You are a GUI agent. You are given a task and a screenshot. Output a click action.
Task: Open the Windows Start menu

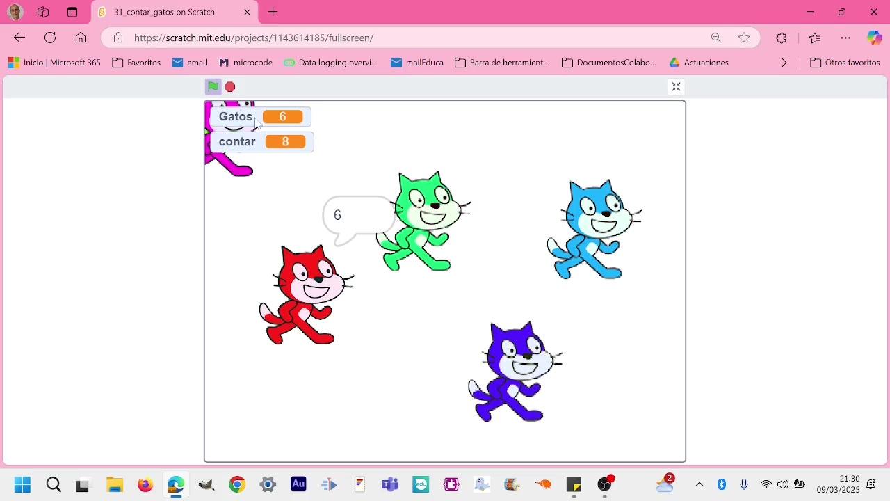22,484
